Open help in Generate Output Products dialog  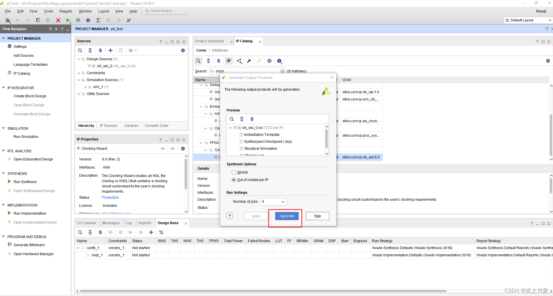(x=230, y=216)
